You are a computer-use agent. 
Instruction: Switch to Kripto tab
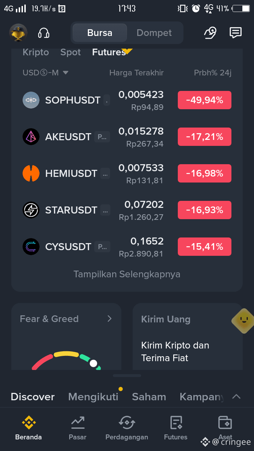coord(36,52)
